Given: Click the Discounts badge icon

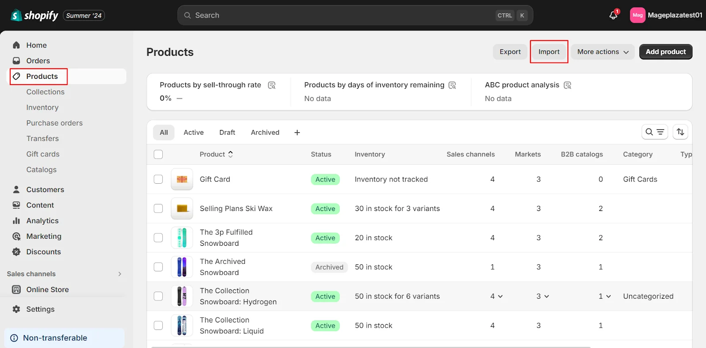Looking at the screenshot, I should pos(16,252).
